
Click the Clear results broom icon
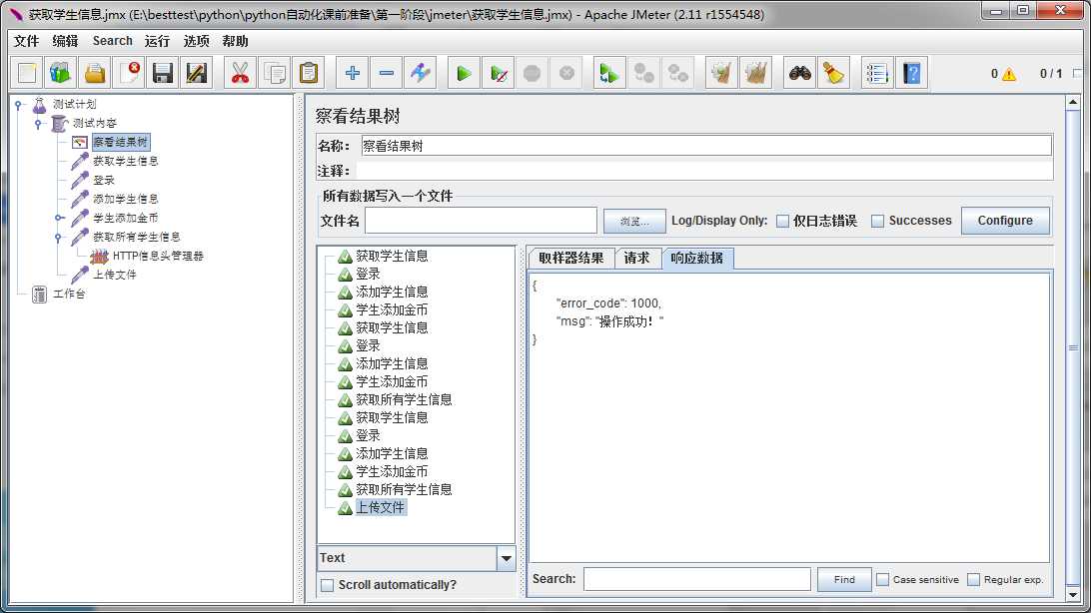(721, 73)
